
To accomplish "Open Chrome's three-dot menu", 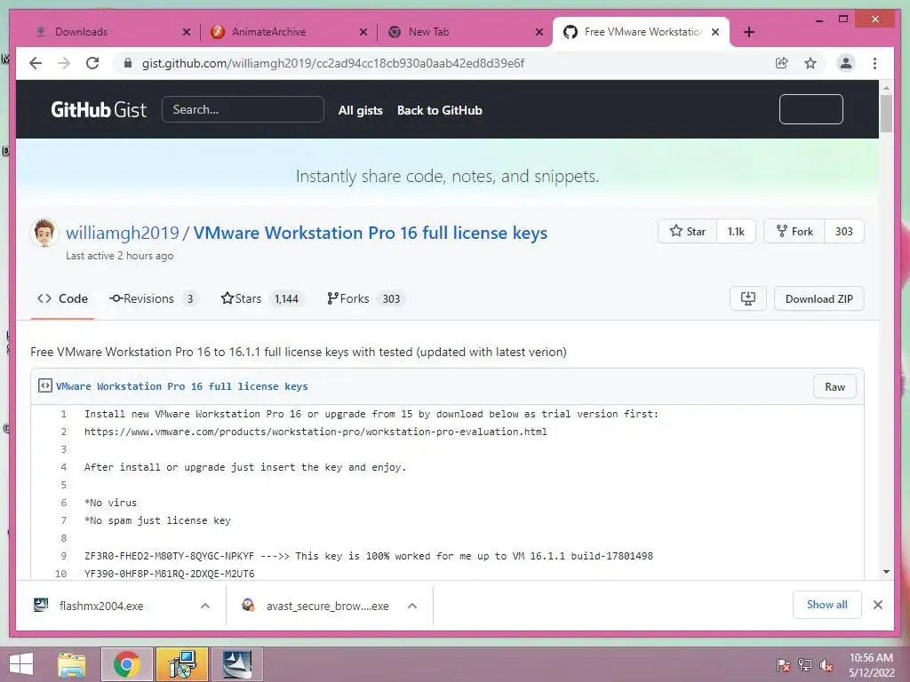I will (874, 63).
